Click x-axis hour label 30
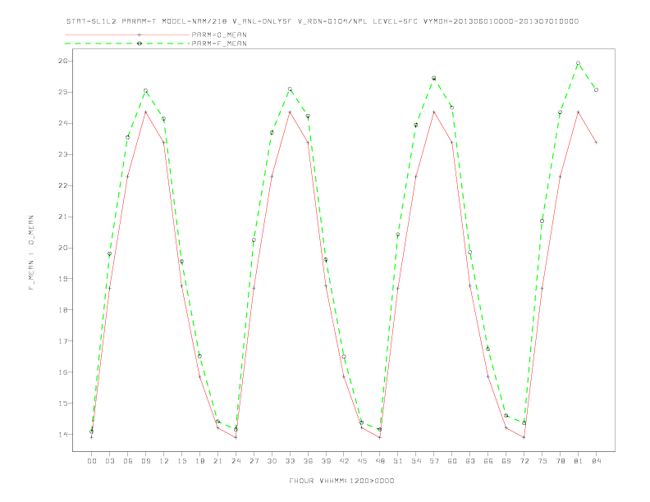 click(x=272, y=461)
